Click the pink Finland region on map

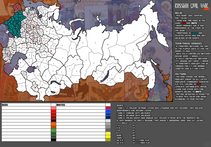pyautogui.click(x=18, y=8)
